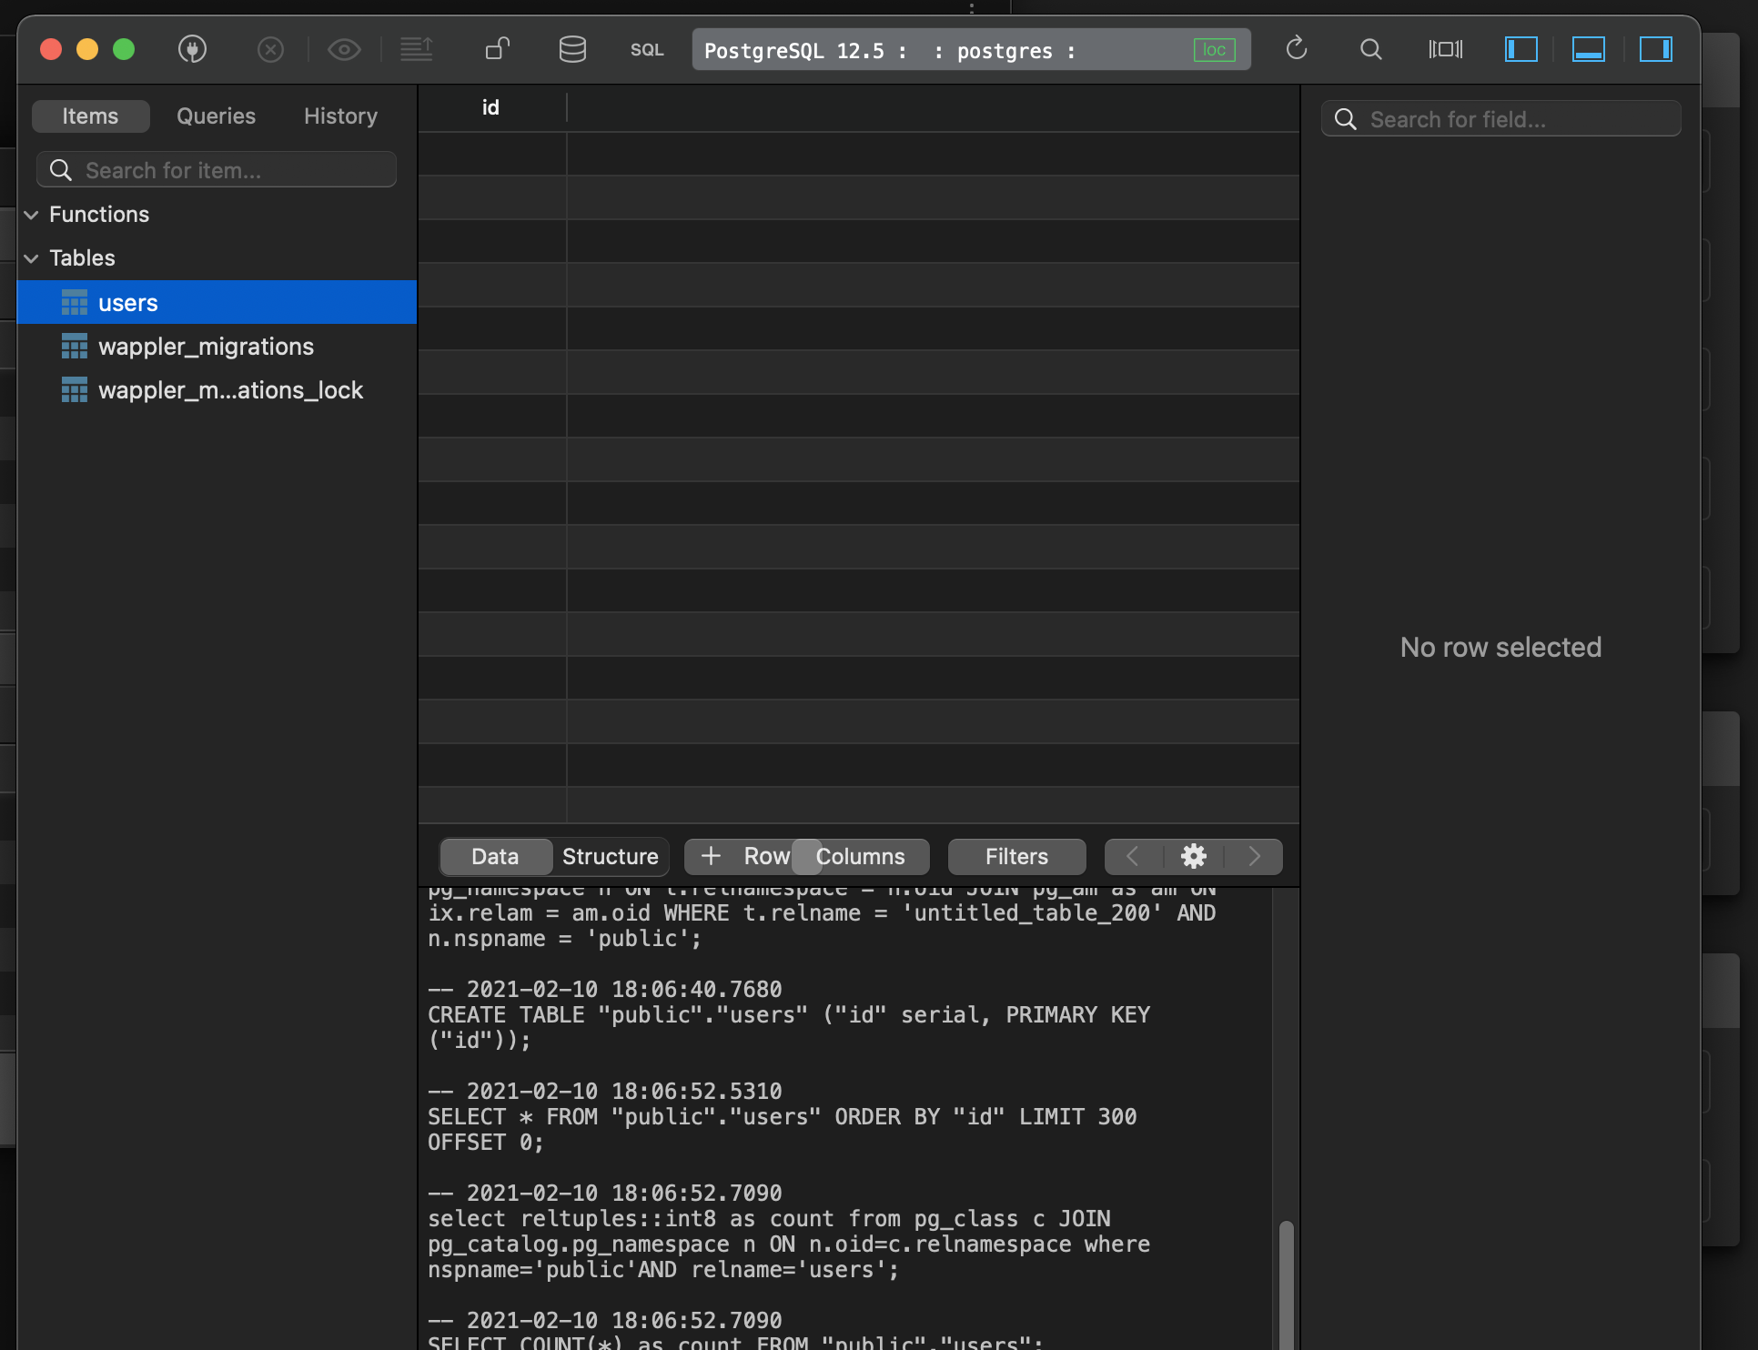This screenshot has width=1758, height=1350.
Task: Click the connection plug icon
Action: pos(192,49)
